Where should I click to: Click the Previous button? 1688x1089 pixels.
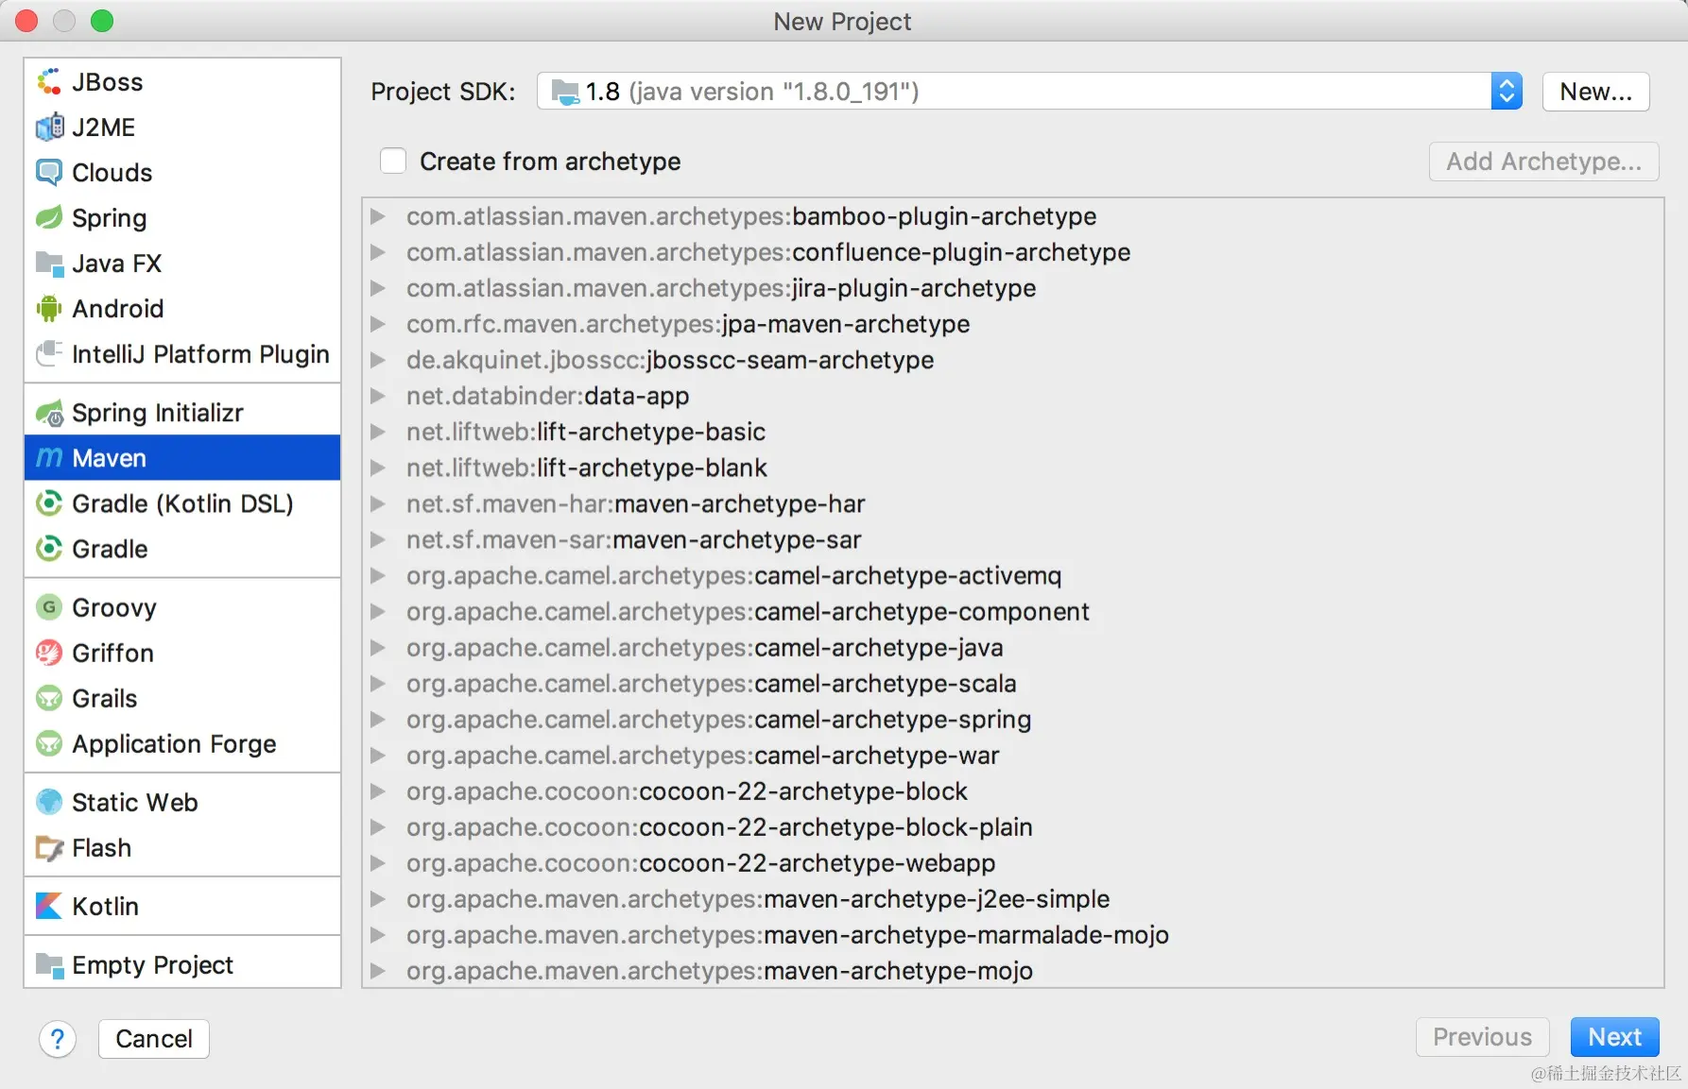point(1482,1037)
